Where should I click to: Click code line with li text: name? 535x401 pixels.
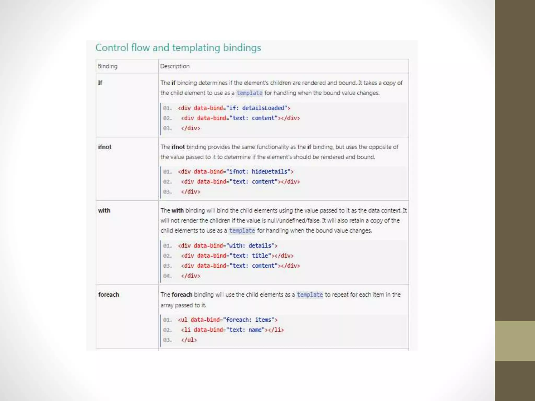[x=232, y=330]
